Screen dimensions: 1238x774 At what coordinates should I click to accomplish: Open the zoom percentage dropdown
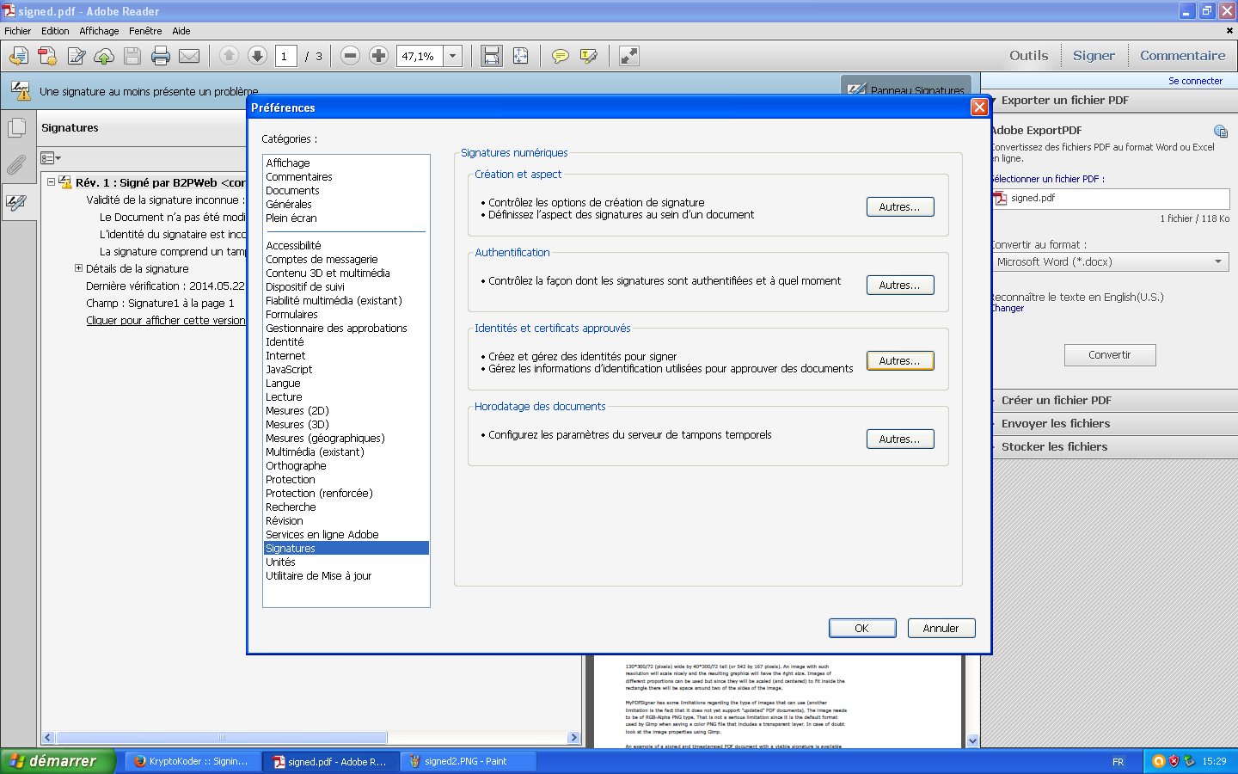point(453,56)
